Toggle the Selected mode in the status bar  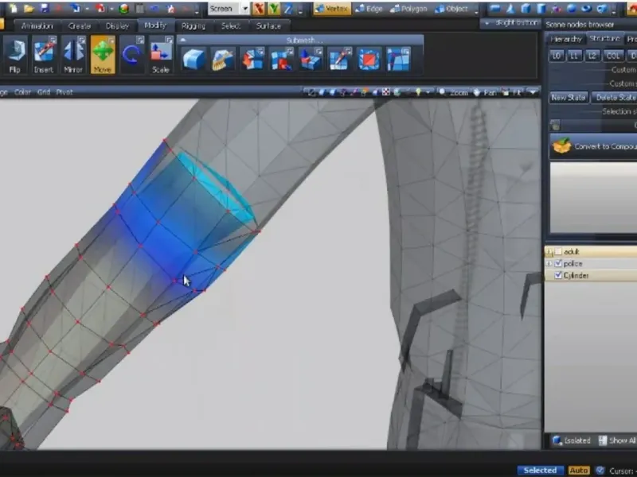pyautogui.click(x=540, y=470)
